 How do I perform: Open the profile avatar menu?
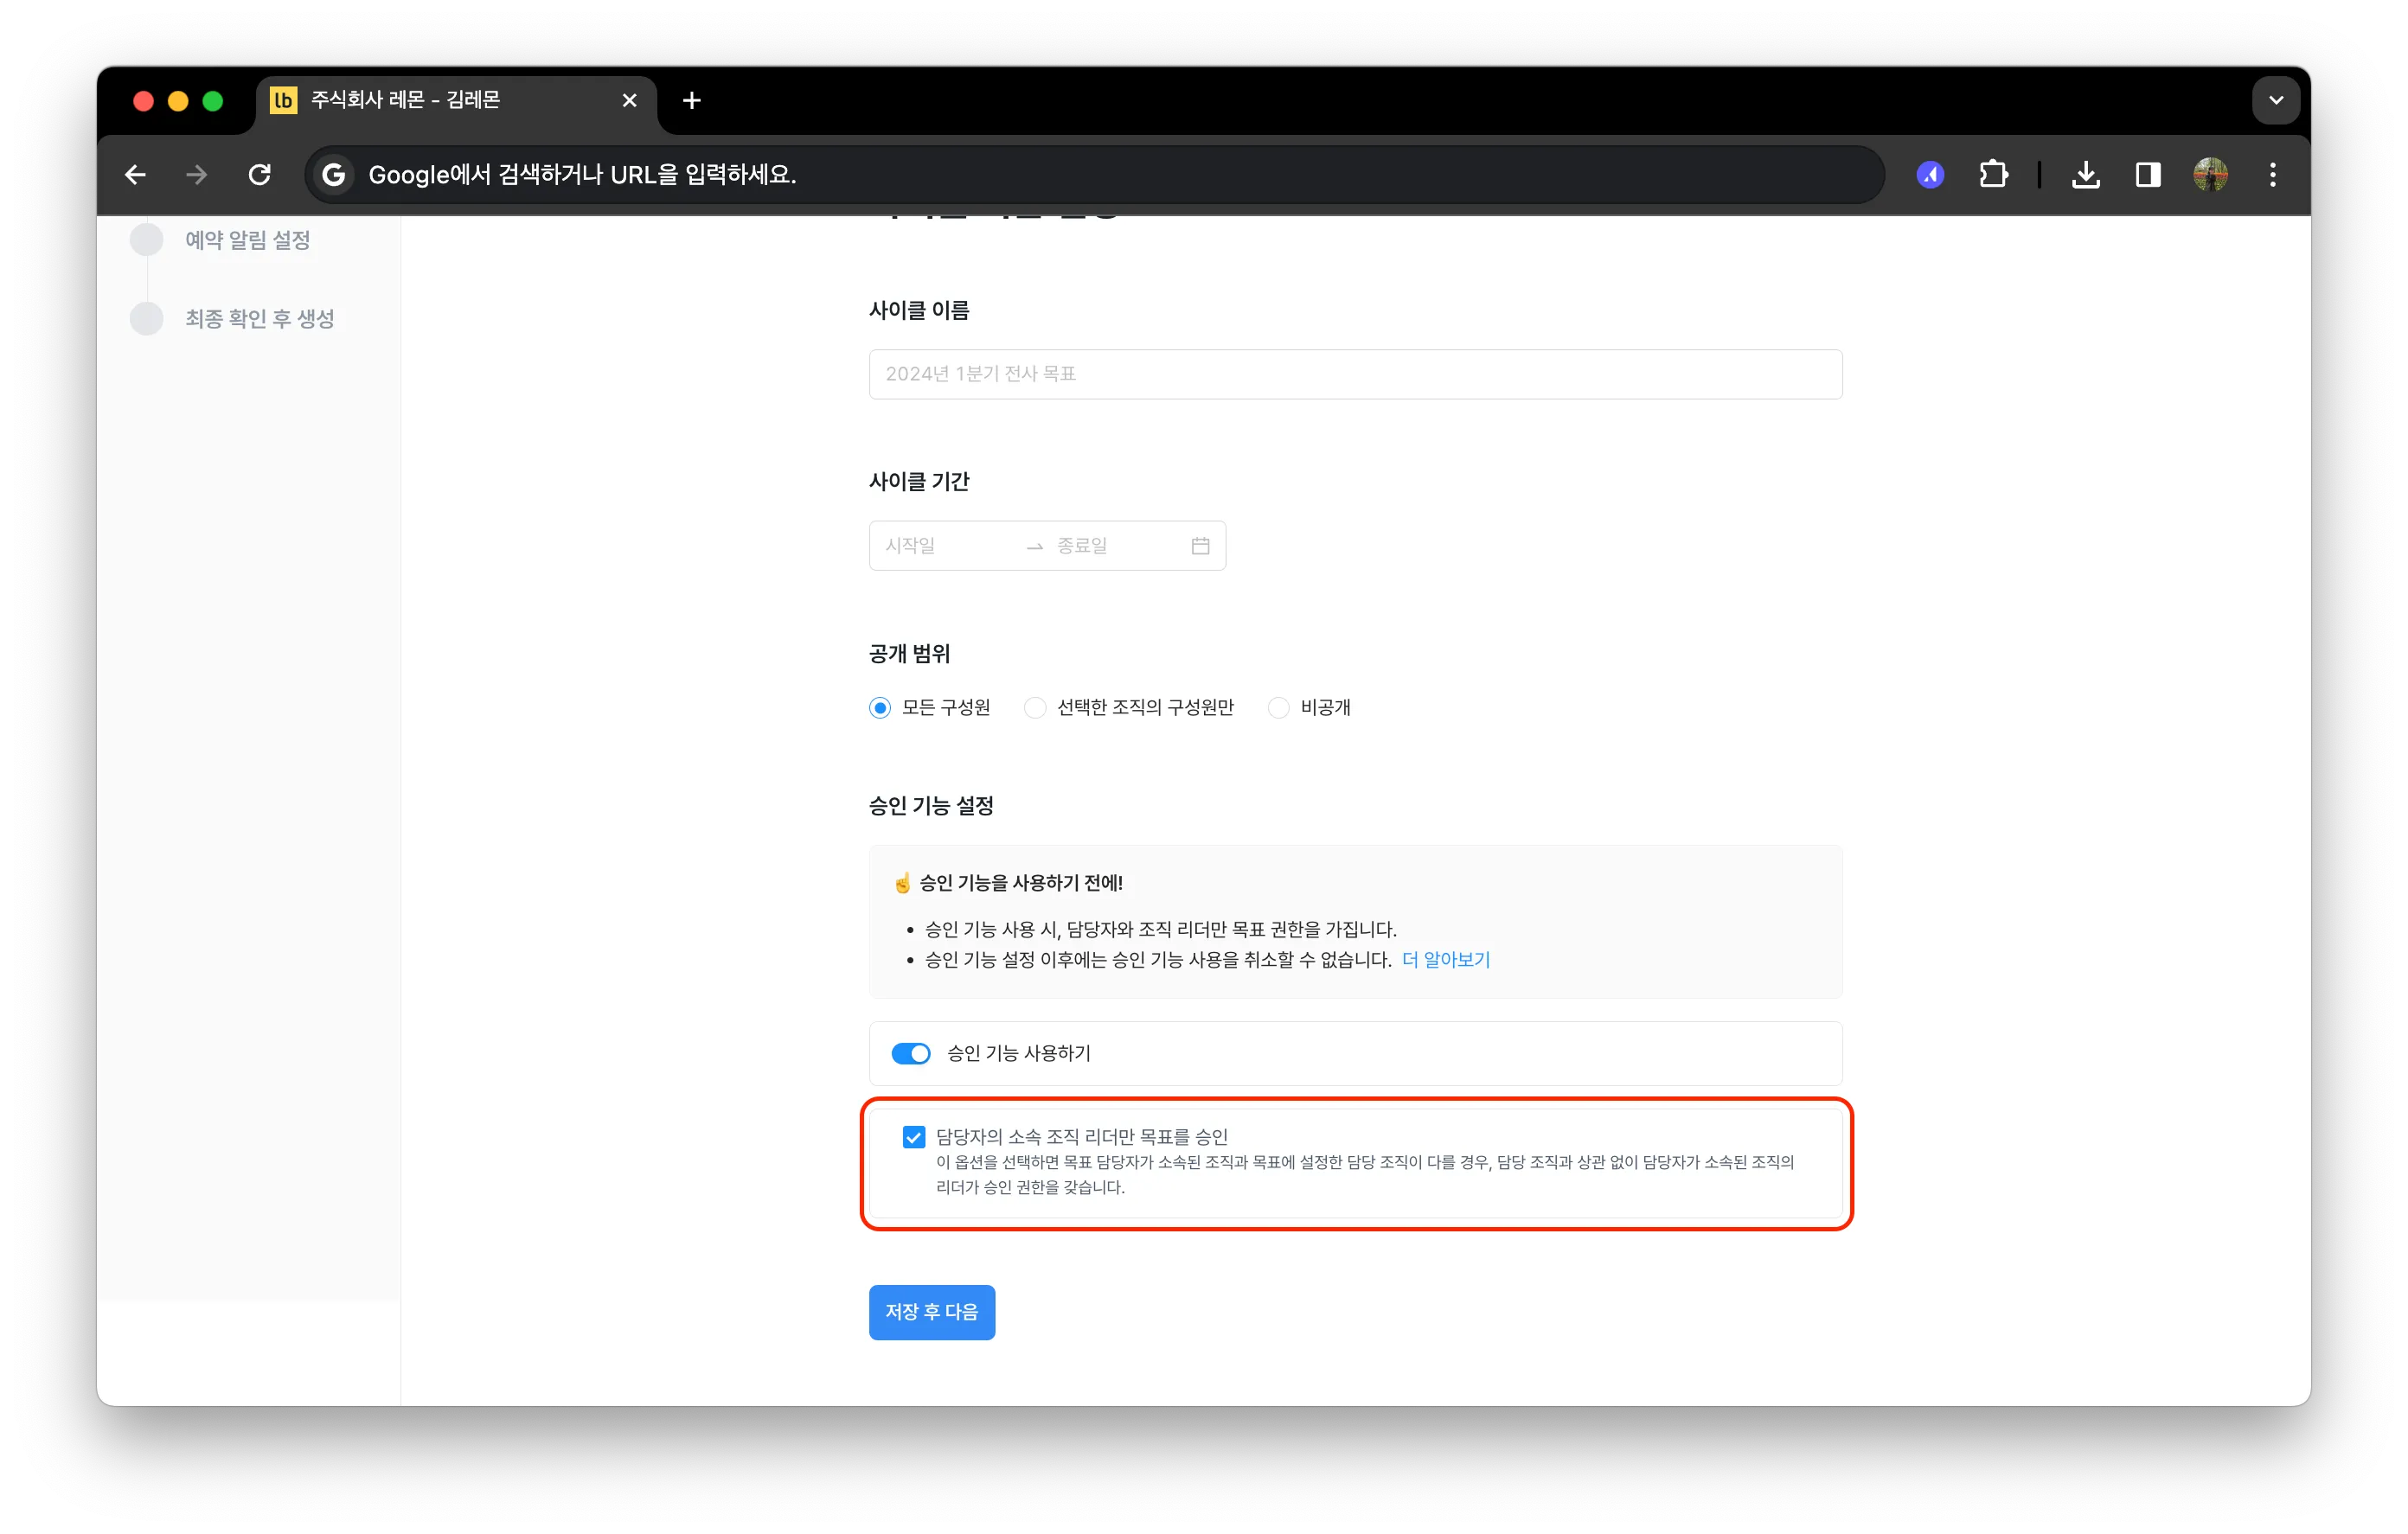pyautogui.click(x=2210, y=175)
